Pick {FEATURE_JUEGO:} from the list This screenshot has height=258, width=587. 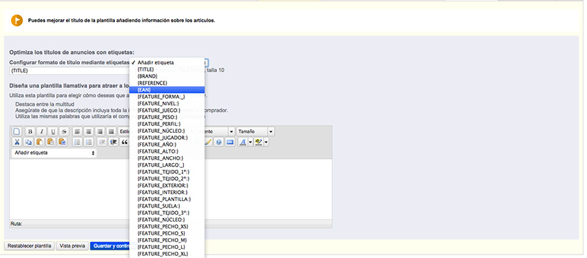[167, 110]
